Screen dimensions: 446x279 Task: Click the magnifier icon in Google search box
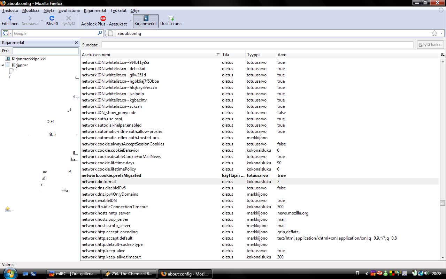pos(100,33)
